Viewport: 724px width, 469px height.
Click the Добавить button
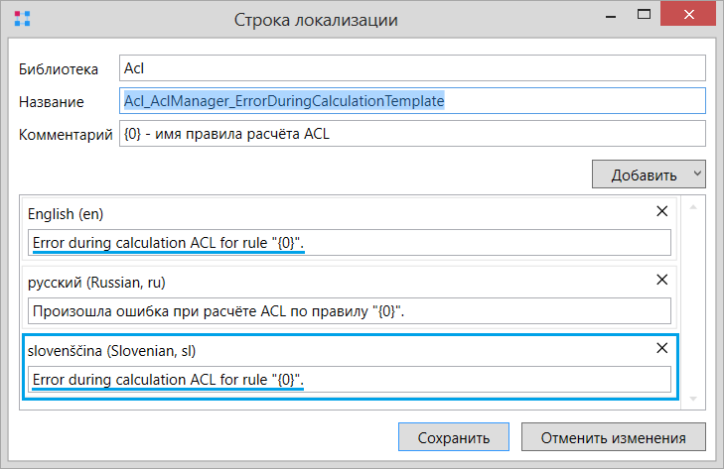coord(644,175)
